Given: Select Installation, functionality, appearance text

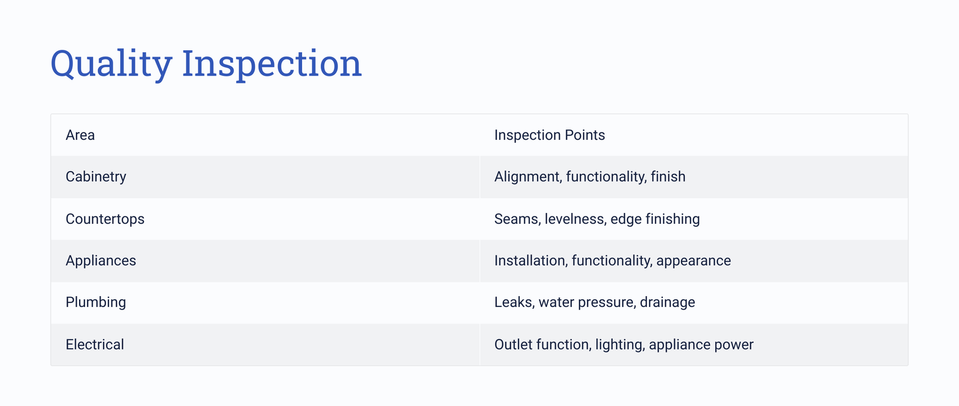Looking at the screenshot, I should click(x=613, y=261).
